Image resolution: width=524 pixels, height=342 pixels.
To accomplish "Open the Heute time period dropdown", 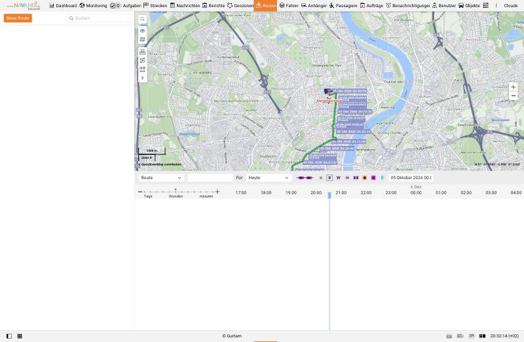I will point(269,178).
